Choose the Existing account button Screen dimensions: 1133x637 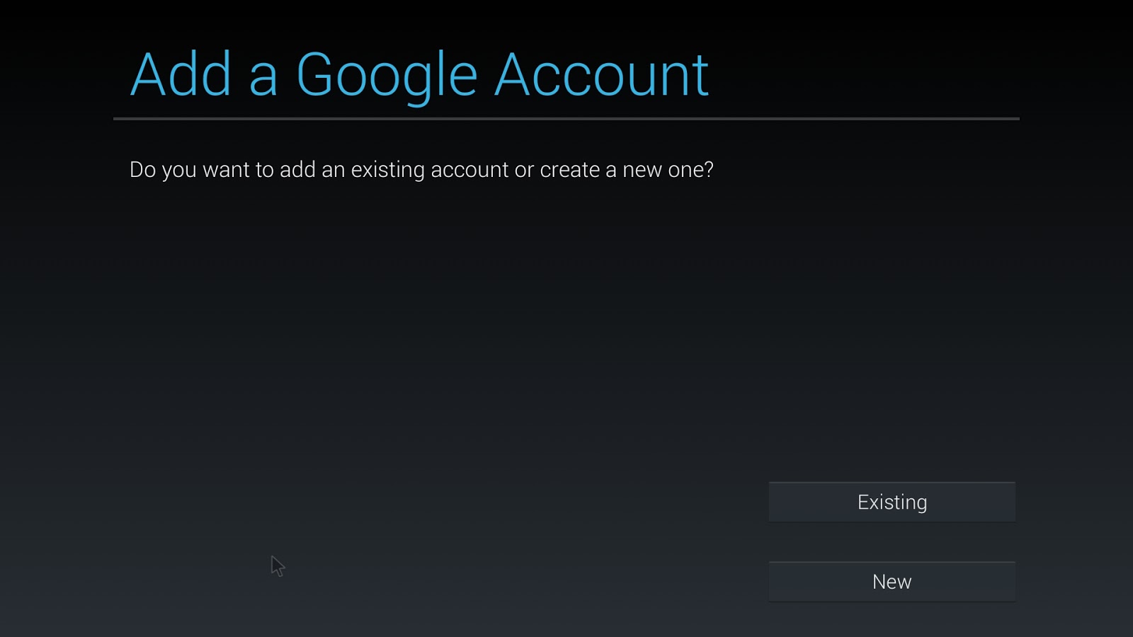(x=892, y=503)
